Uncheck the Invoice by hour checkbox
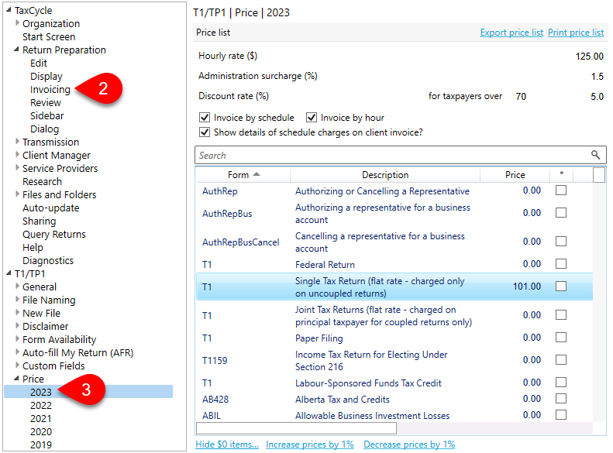Viewport: 613px width, 453px height. [312, 118]
